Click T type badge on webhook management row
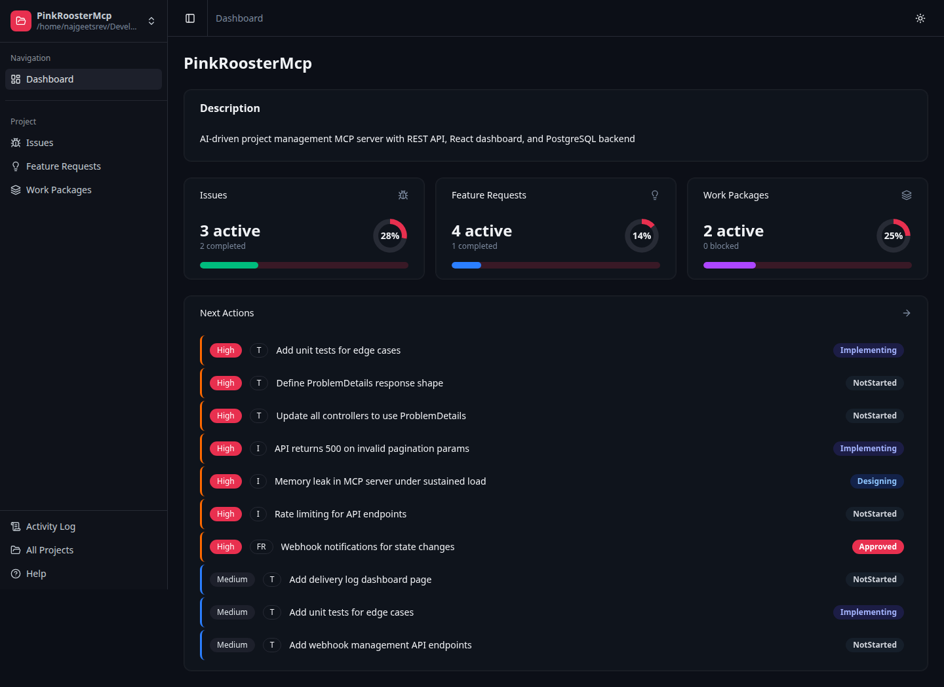This screenshot has width=944, height=687. click(272, 645)
